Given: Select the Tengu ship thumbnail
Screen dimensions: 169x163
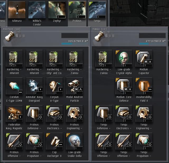Looking at the screenshot, I should (97, 10).
